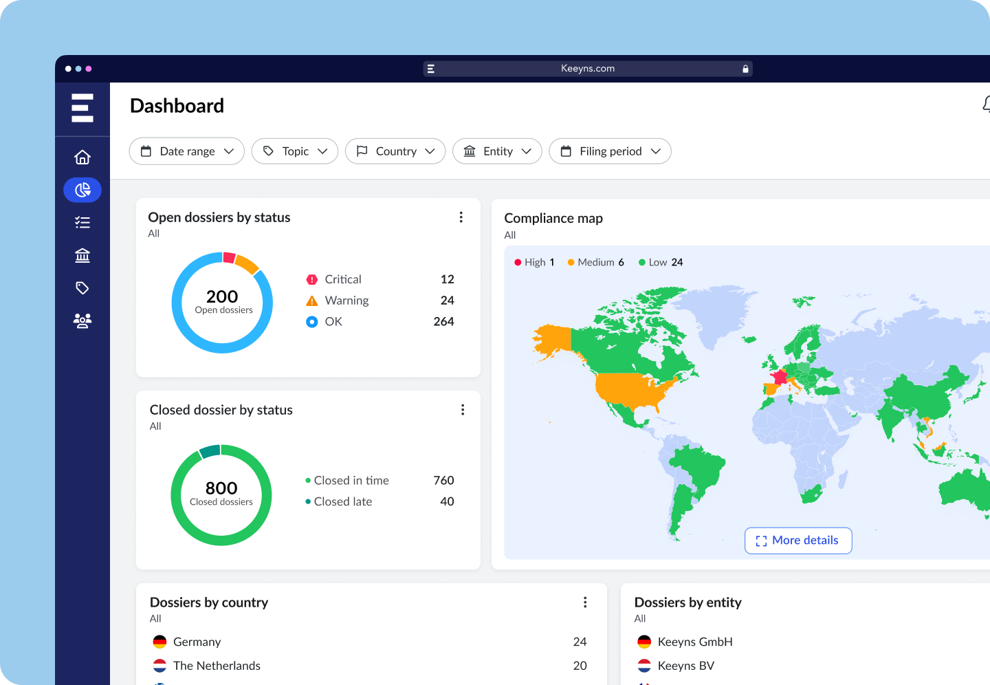Click the Medium risk legend item

coord(595,262)
